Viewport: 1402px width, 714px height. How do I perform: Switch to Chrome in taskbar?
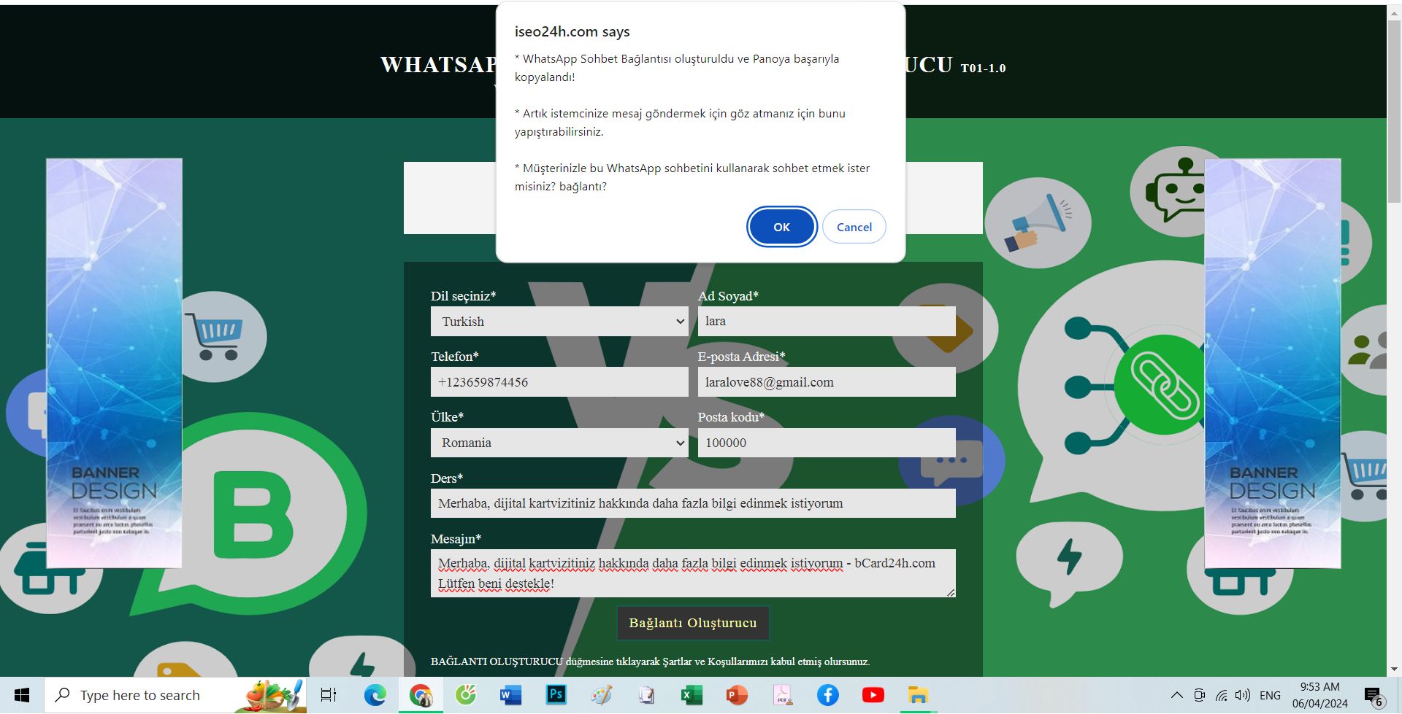[421, 695]
